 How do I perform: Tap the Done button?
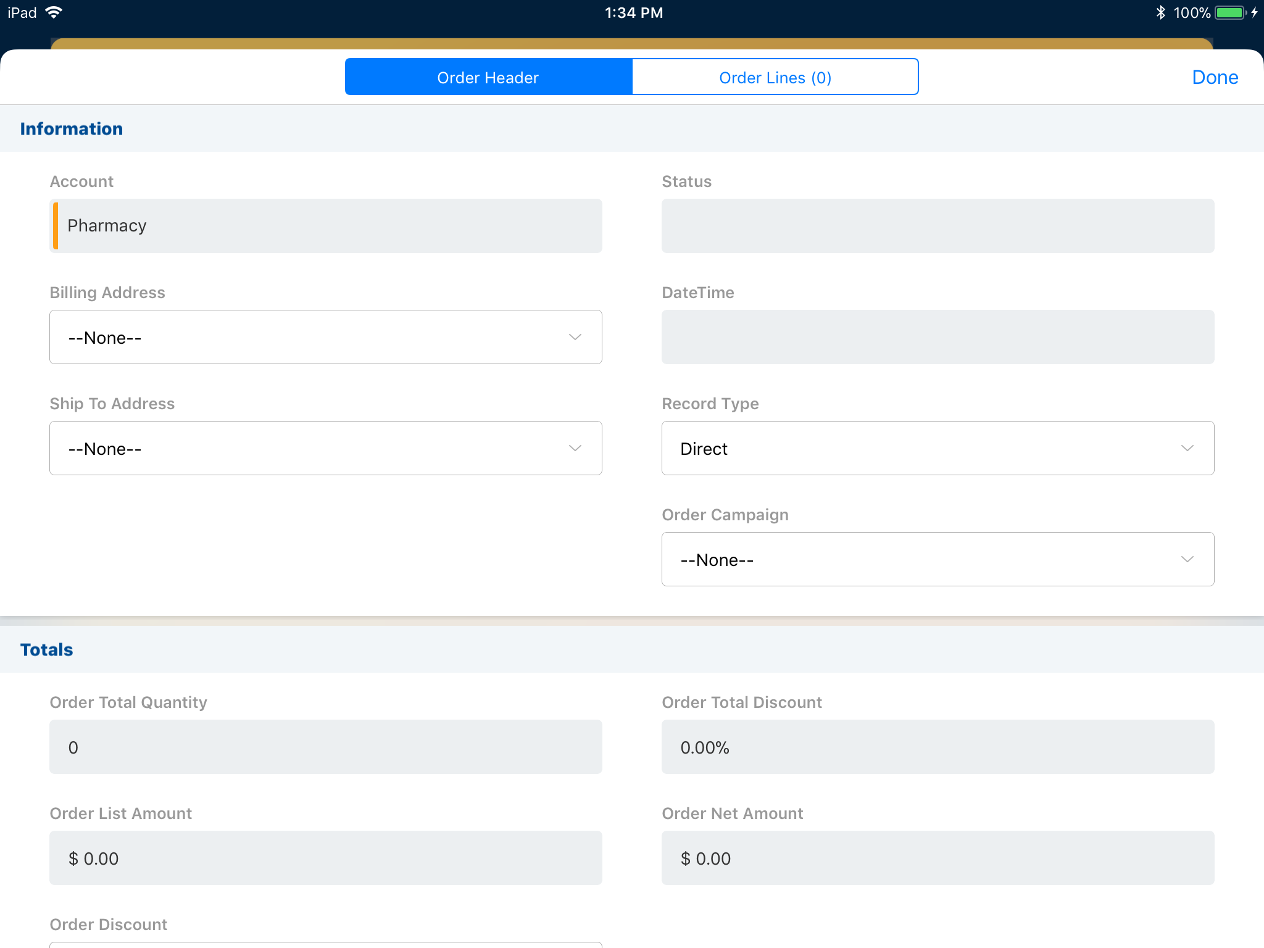click(1215, 77)
